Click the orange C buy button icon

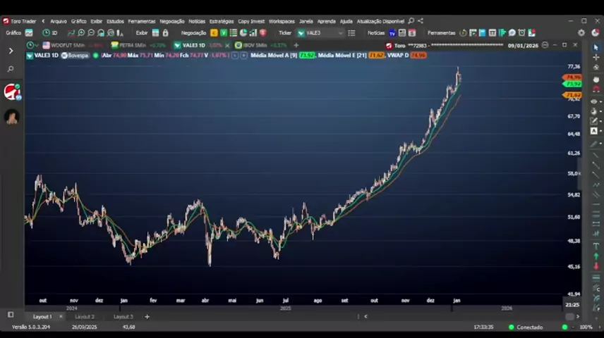215,33
